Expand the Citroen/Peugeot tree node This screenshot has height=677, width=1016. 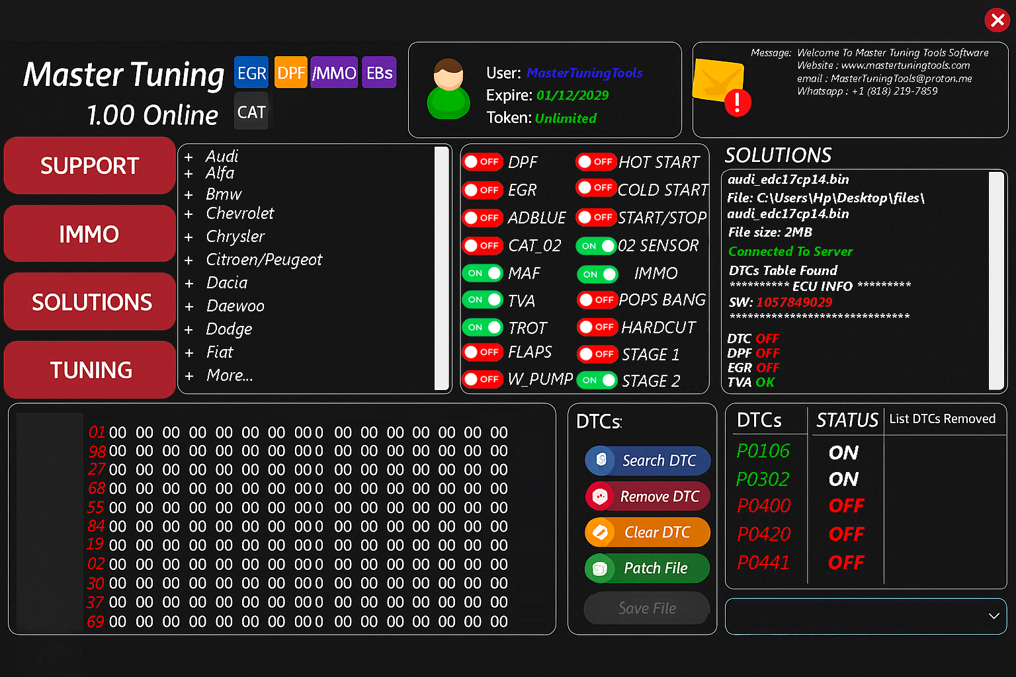coord(189,260)
